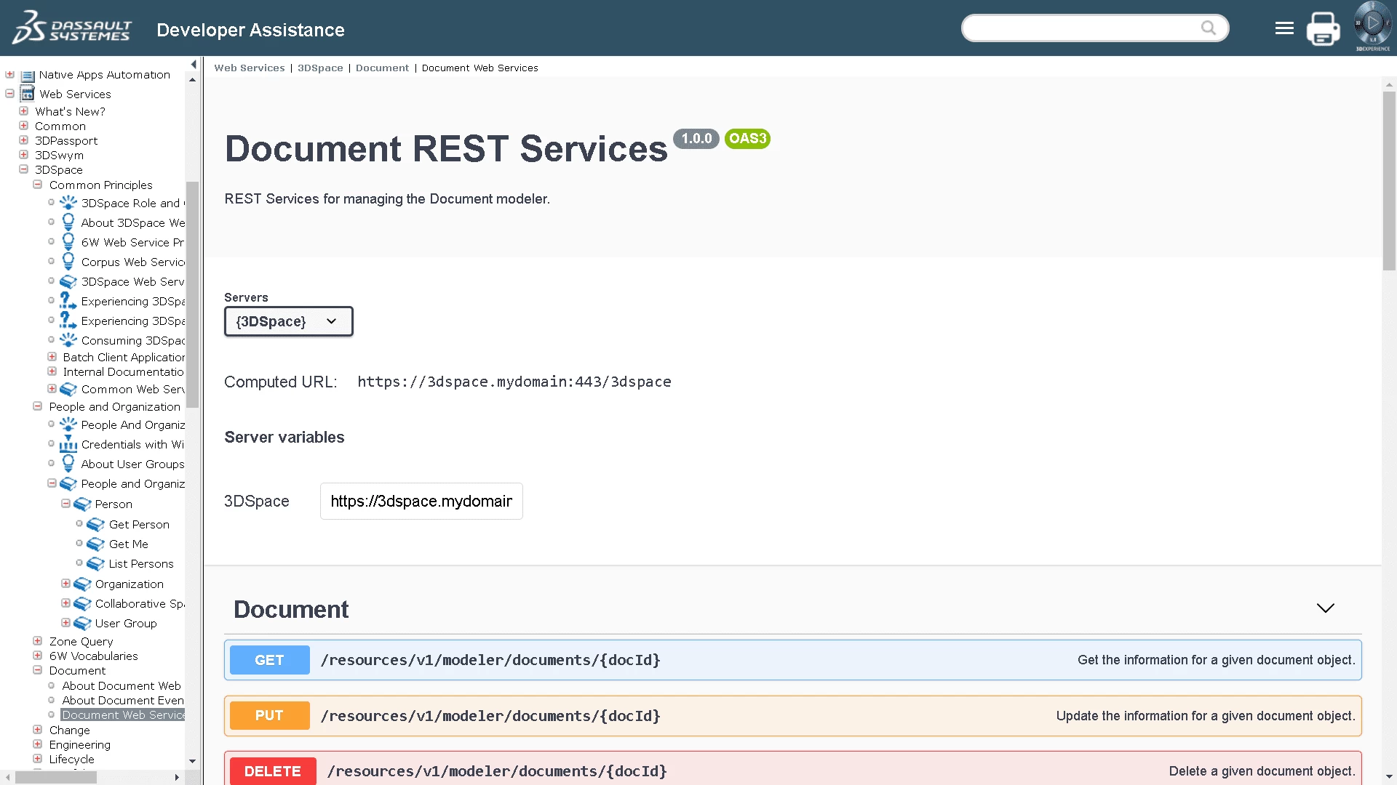Click the search magnifier icon
Image resolution: width=1397 pixels, height=785 pixels.
pos(1209,28)
